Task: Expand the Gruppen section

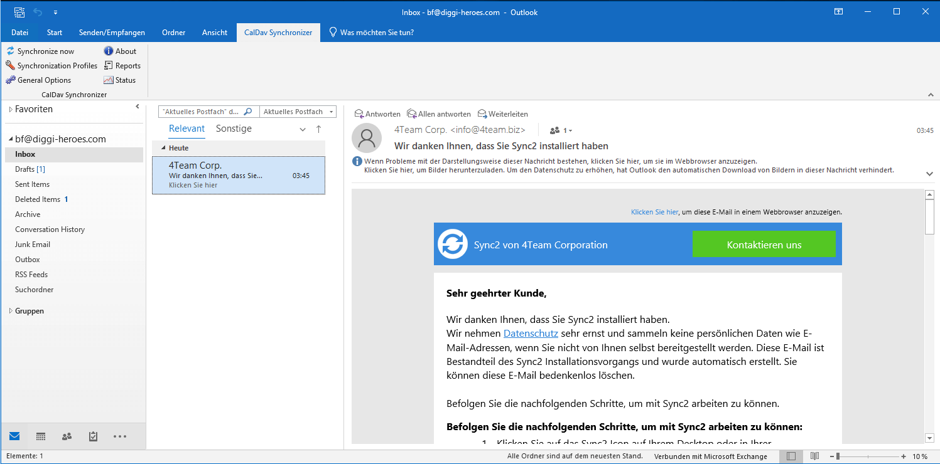Action: point(11,311)
